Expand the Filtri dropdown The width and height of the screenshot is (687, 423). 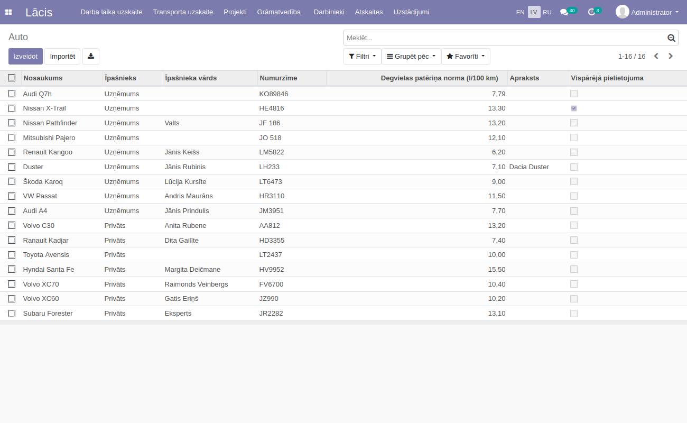click(x=363, y=56)
